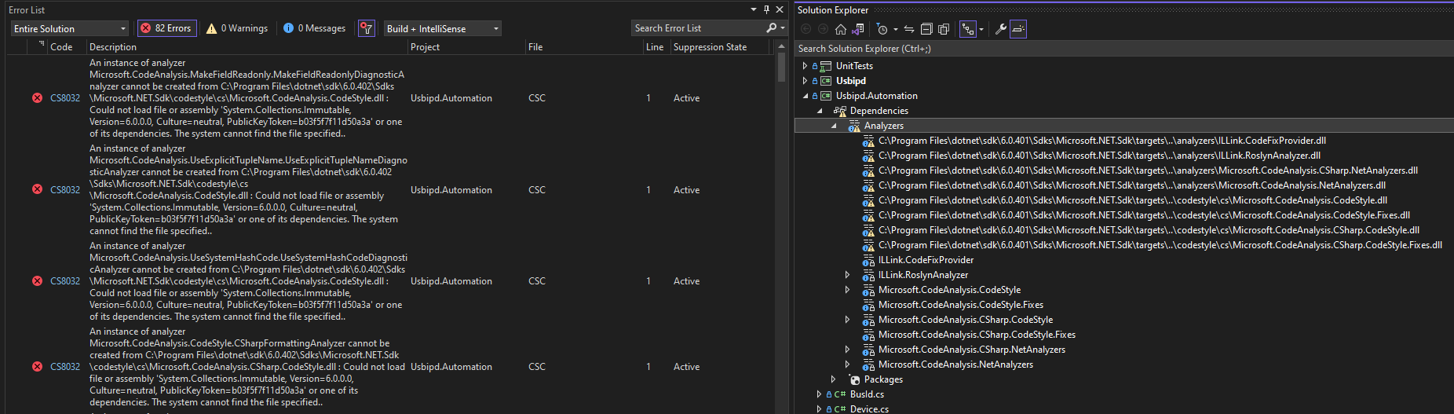Expand the UnitTests project node
Image resolution: width=1454 pixels, height=414 pixels.
pyautogui.click(x=805, y=66)
